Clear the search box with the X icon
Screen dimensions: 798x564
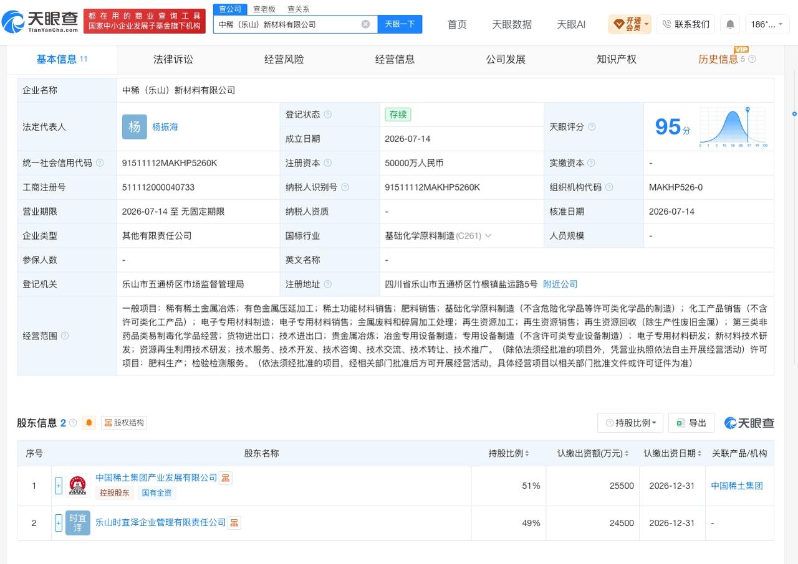365,24
